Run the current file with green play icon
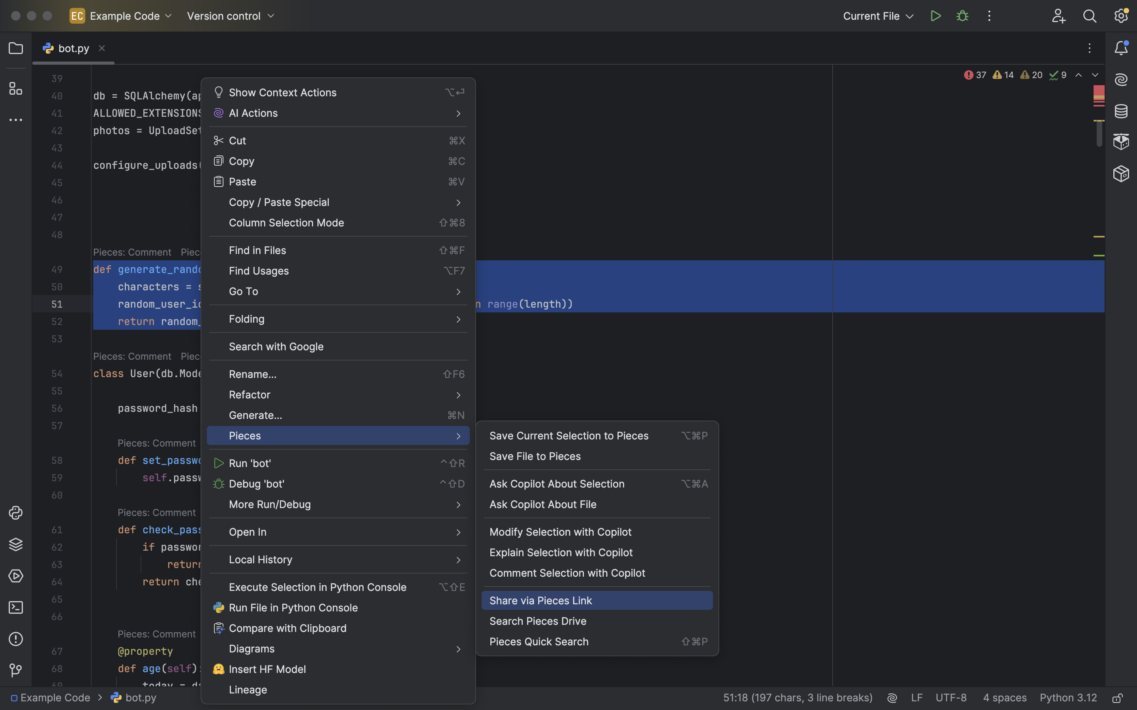This screenshot has width=1137, height=710. click(x=935, y=16)
